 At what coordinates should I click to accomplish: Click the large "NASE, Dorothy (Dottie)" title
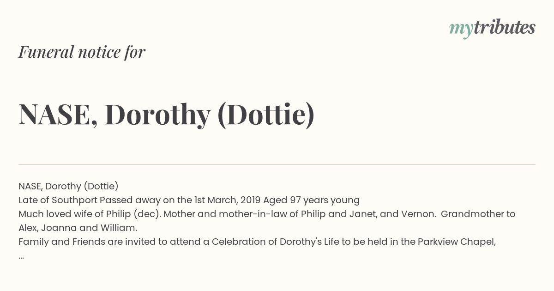(x=167, y=115)
